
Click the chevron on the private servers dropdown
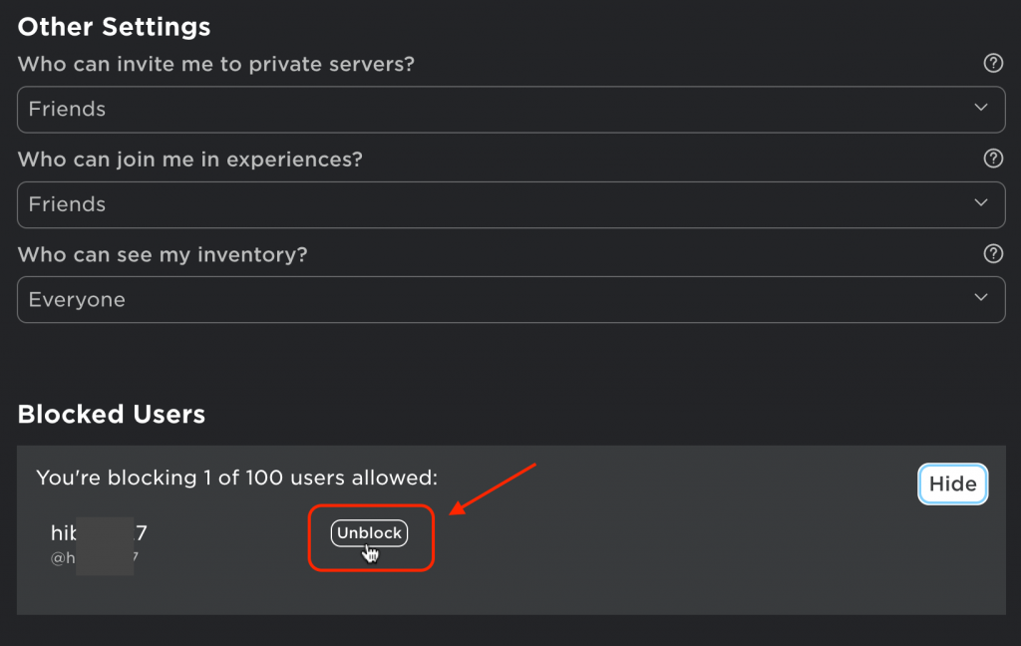click(980, 109)
